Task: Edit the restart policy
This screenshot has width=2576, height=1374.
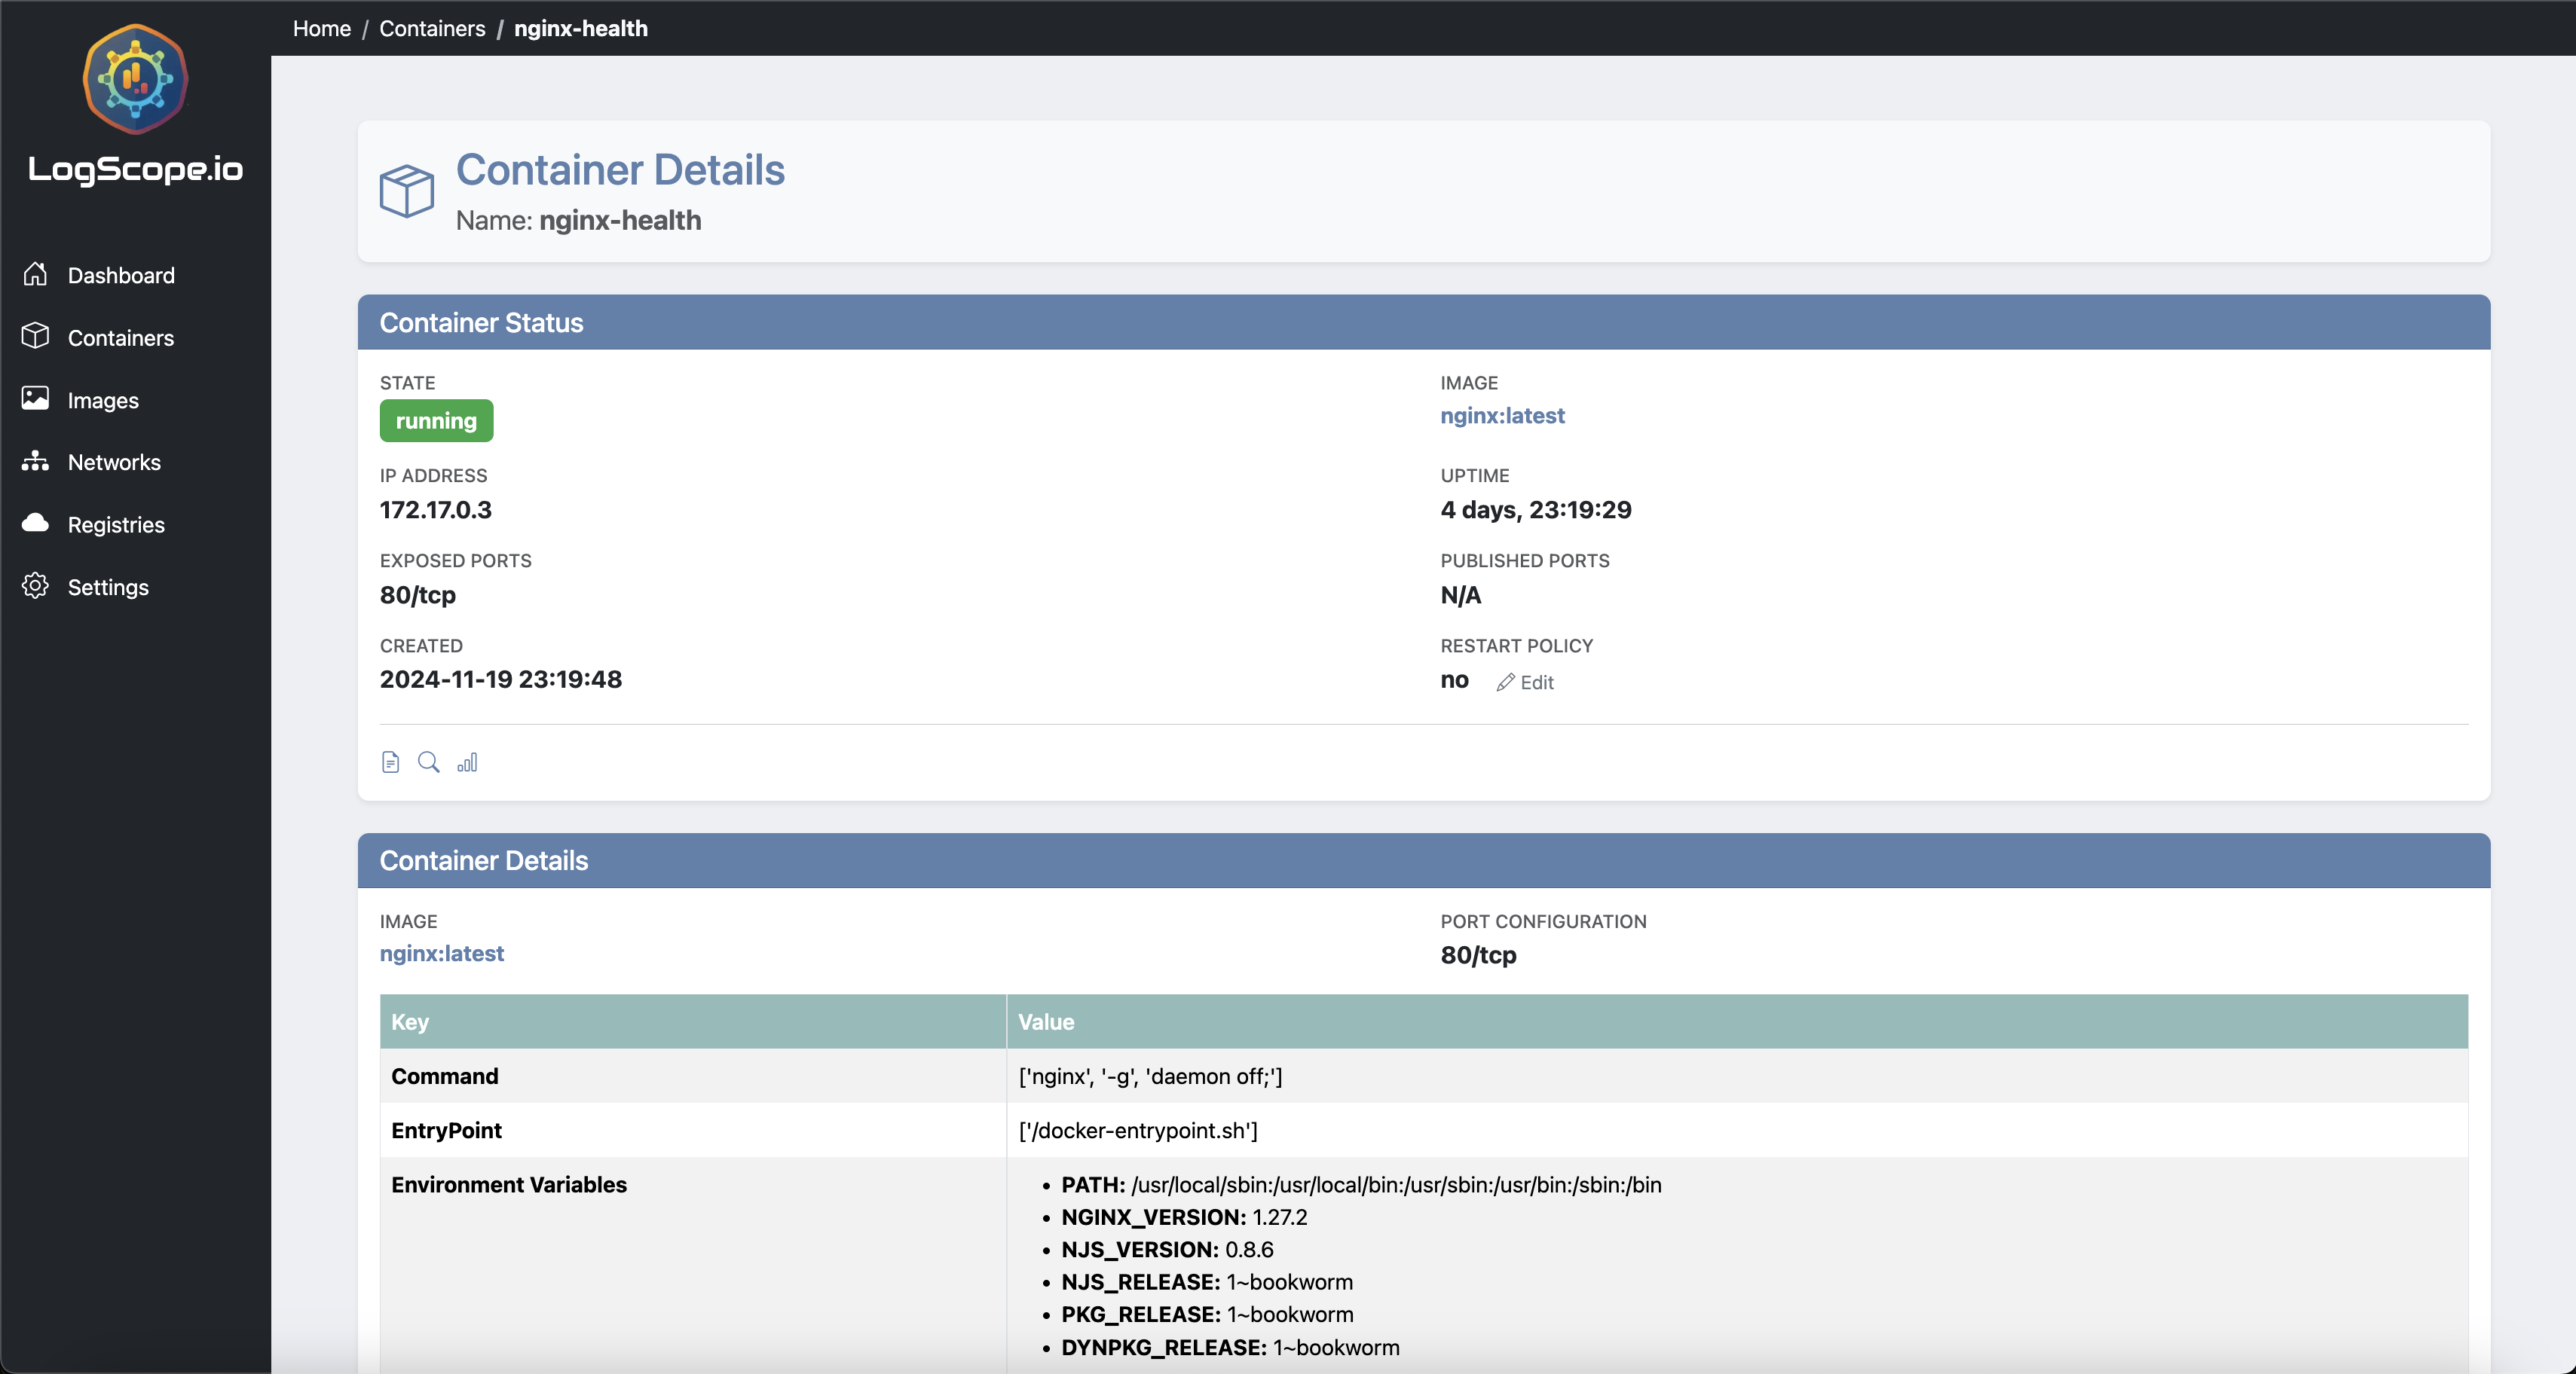Action: click(1525, 682)
